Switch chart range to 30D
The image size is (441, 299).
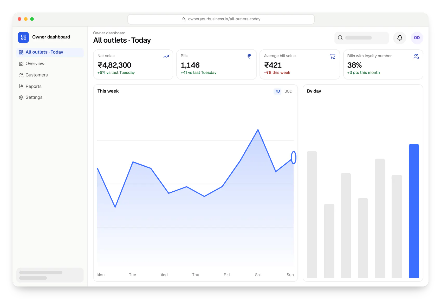point(288,91)
